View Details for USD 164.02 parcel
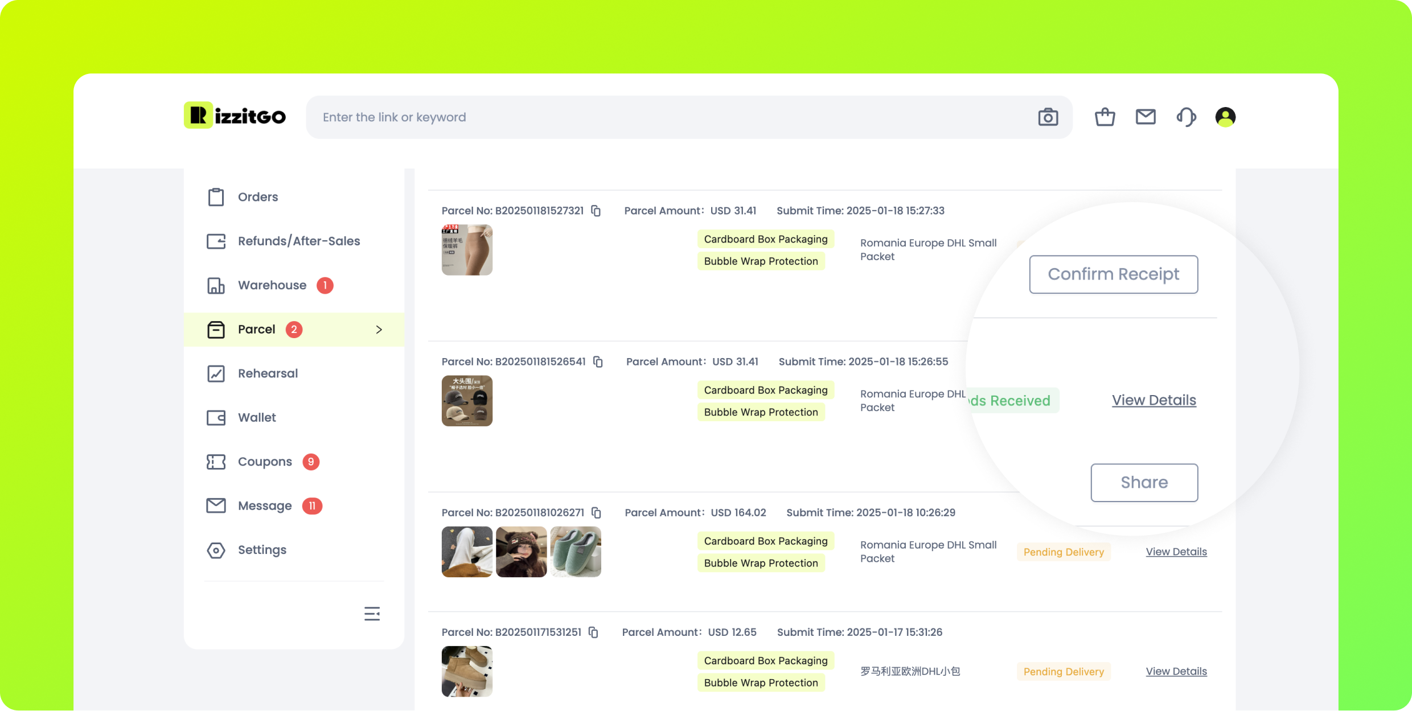 1176,552
